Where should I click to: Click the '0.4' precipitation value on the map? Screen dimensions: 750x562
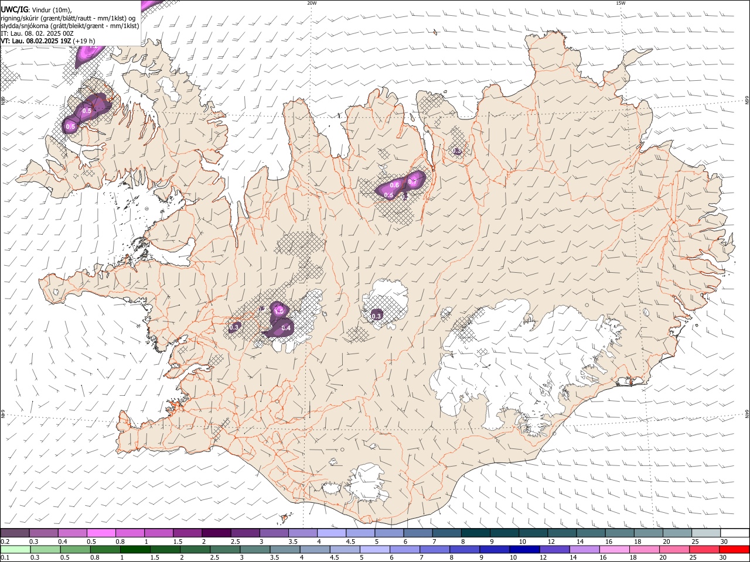287,328
